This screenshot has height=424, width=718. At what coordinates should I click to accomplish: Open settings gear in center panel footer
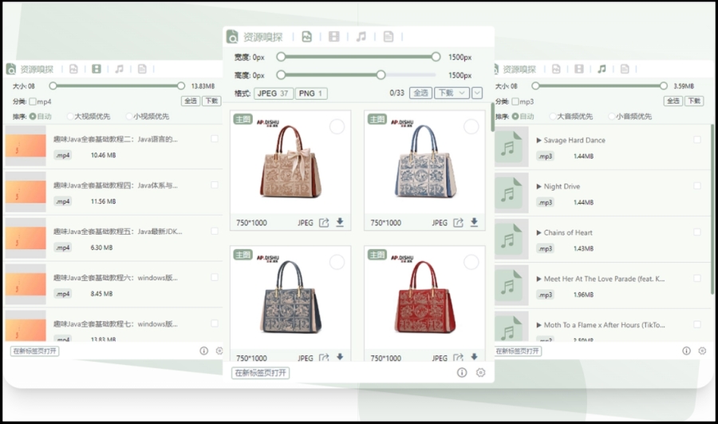coord(480,373)
